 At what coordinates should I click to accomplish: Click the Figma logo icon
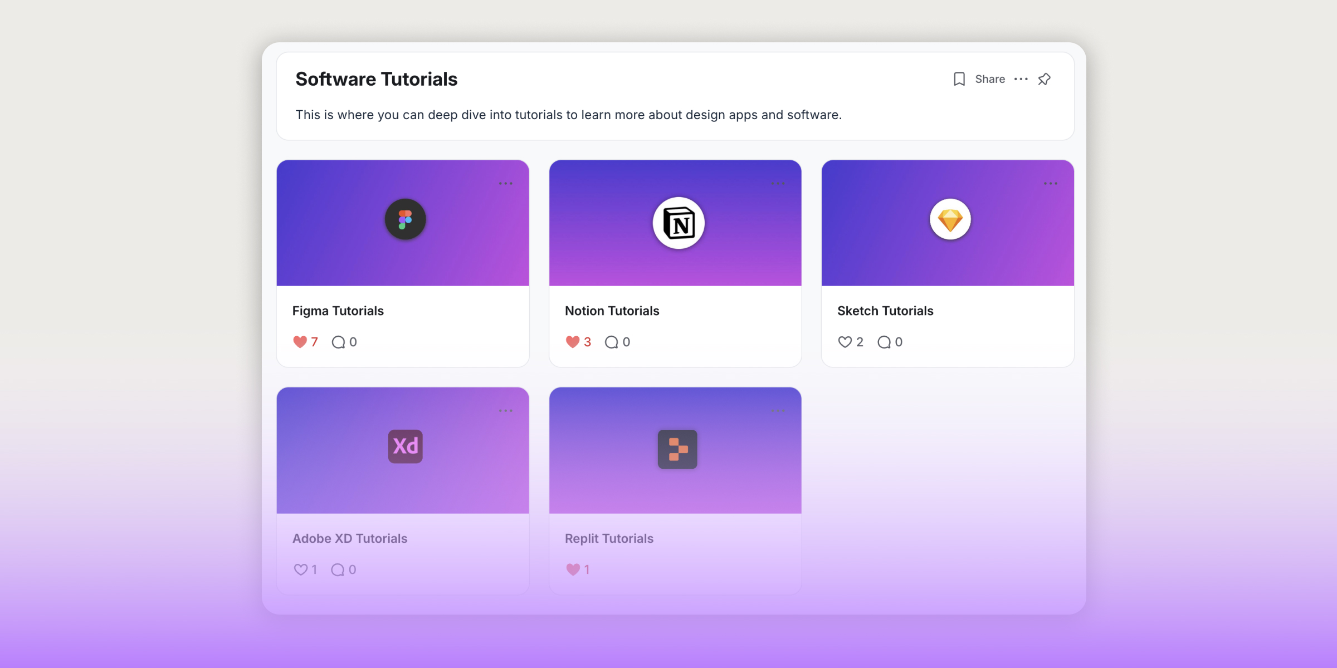pyautogui.click(x=405, y=219)
